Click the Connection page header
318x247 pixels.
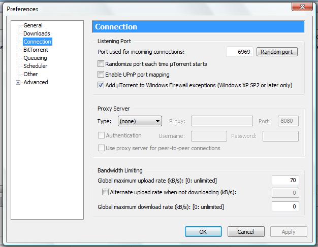(198, 27)
